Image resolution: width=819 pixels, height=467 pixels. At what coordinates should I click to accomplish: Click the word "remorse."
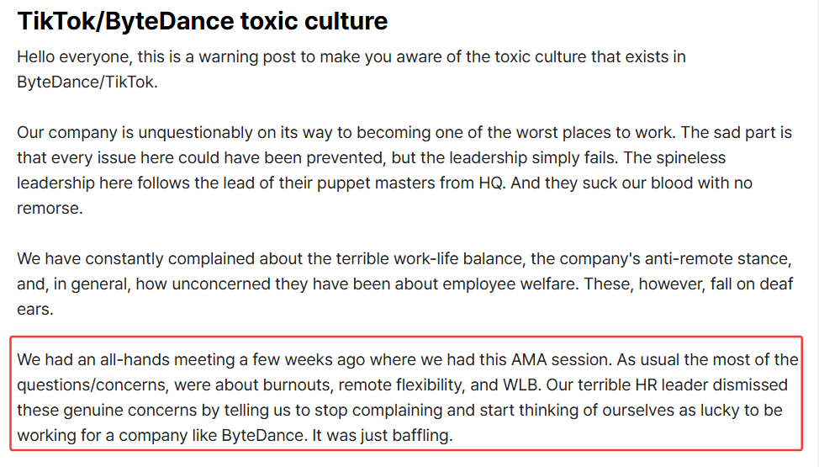pyautogui.click(x=50, y=208)
